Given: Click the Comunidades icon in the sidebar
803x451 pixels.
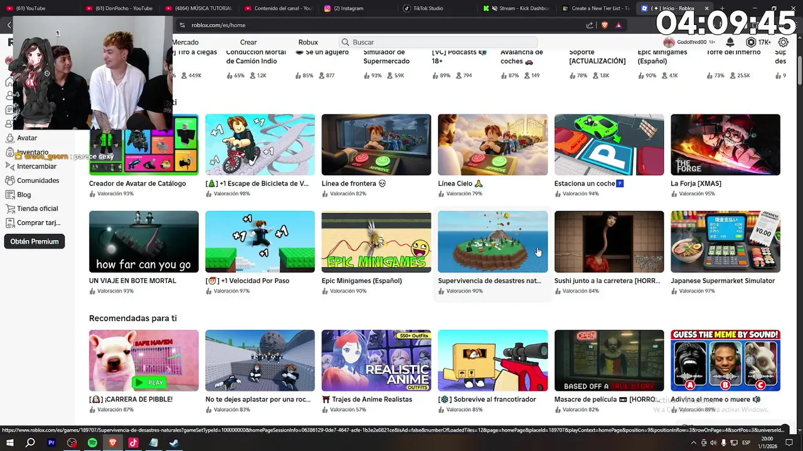Looking at the screenshot, I should 9,180.
